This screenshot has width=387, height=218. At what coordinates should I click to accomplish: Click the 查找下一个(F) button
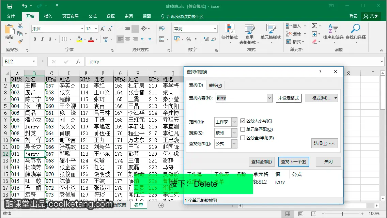294,162
